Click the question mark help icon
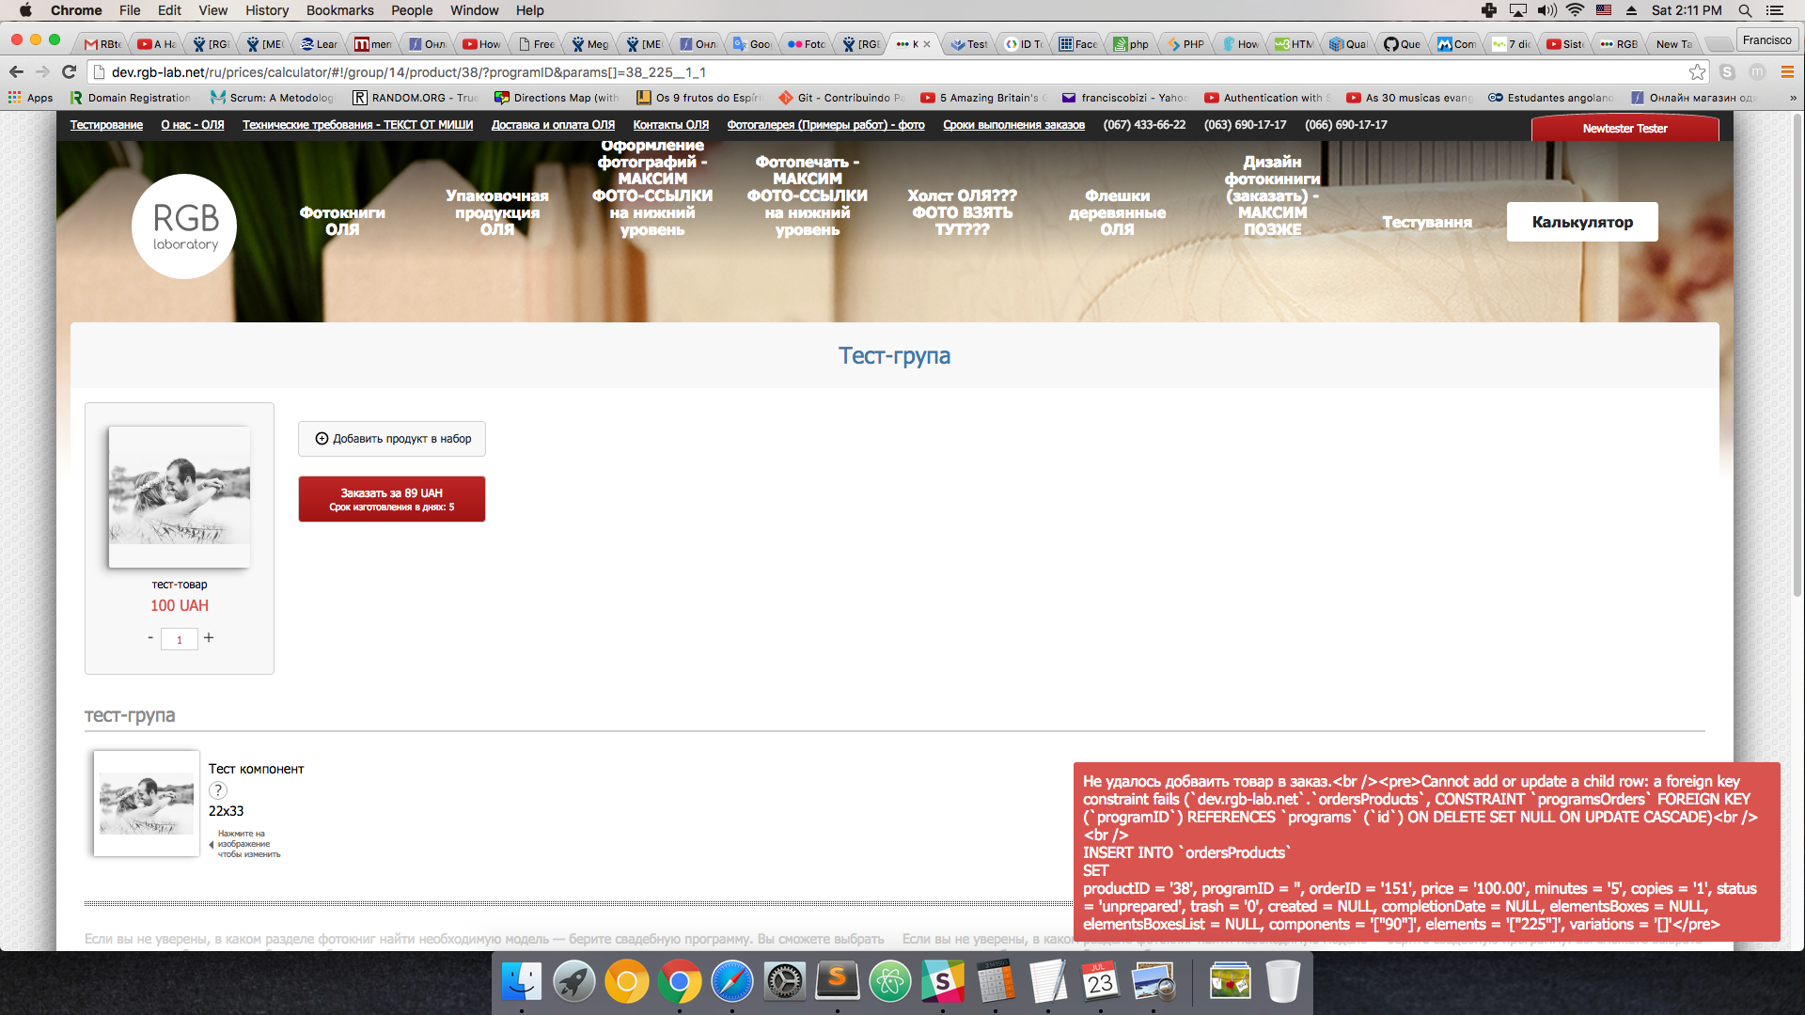Viewport: 1805px width, 1015px height. tap(217, 790)
